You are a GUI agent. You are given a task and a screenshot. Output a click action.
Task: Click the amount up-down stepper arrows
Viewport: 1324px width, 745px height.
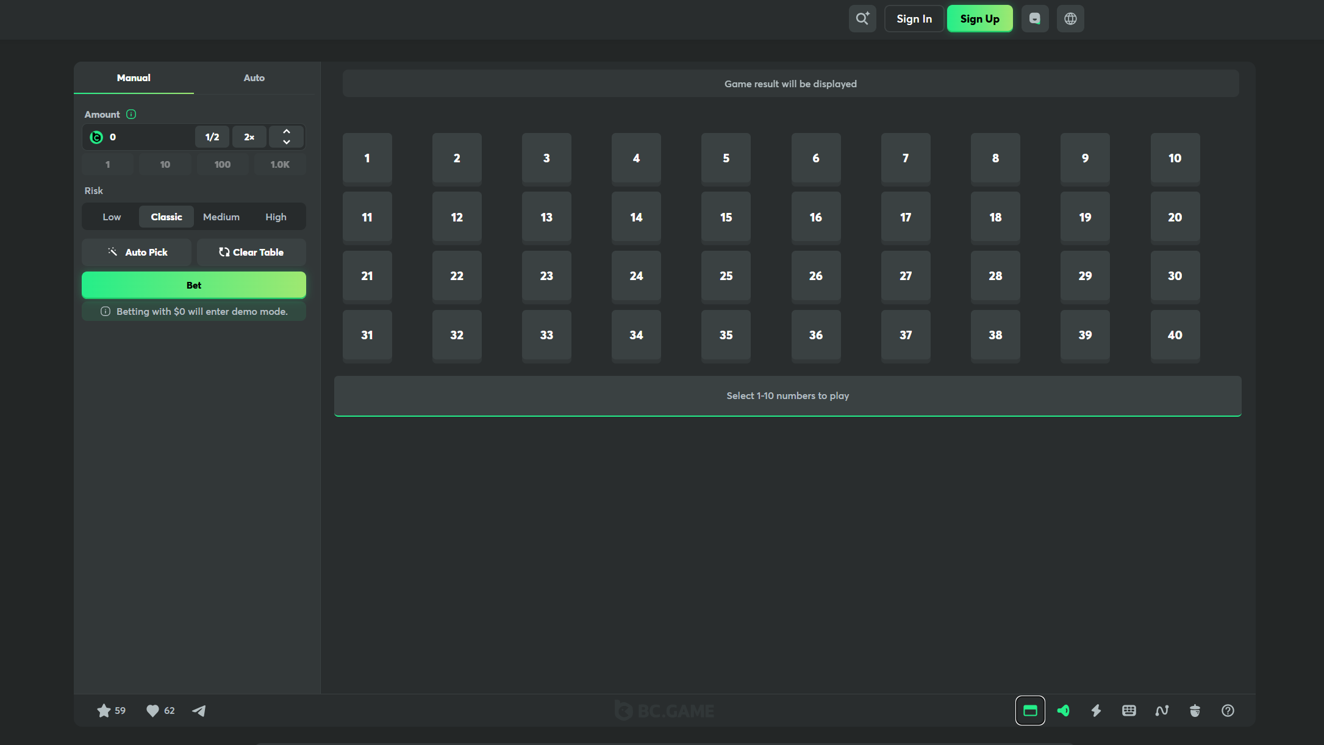pyautogui.click(x=287, y=137)
